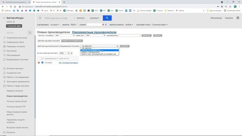242x136 pixels.
Task: Open the Некорректные производители link
Action: click(x=94, y=32)
